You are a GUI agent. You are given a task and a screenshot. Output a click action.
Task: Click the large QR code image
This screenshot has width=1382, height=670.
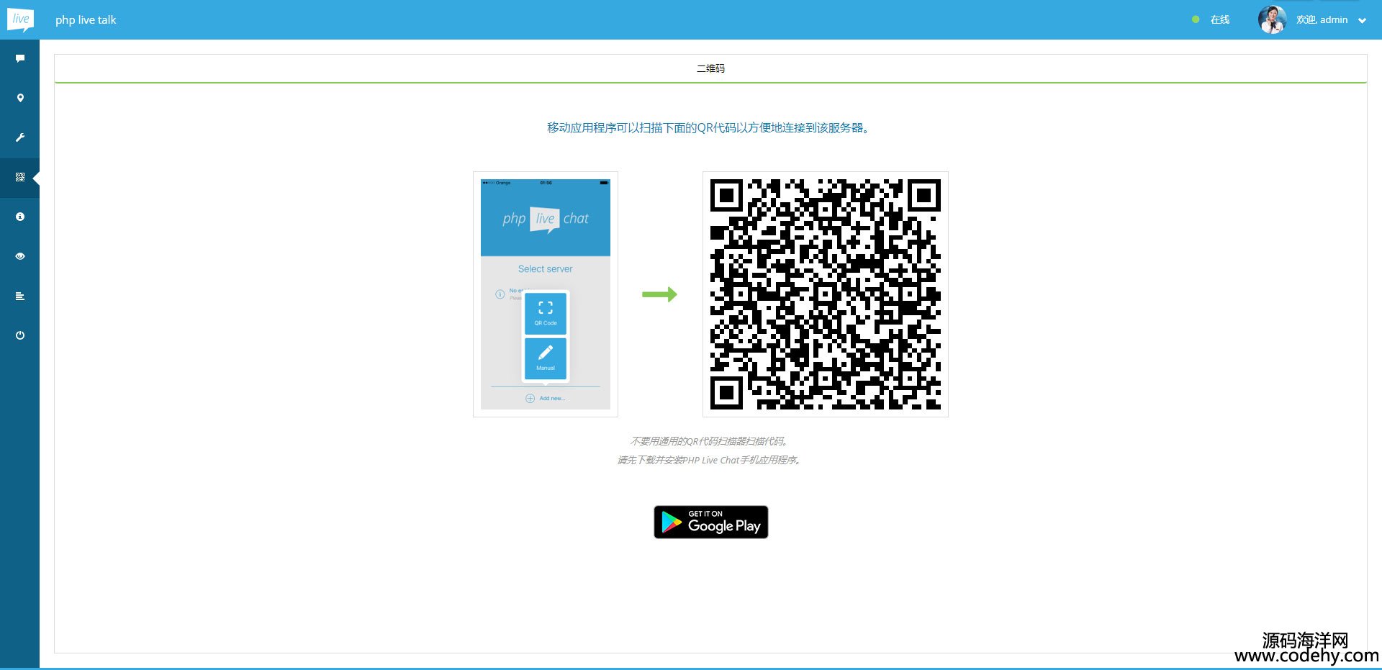pos(826,294)
